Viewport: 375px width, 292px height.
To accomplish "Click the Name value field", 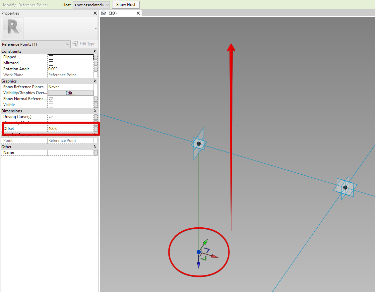I will (x=71, y=152).
